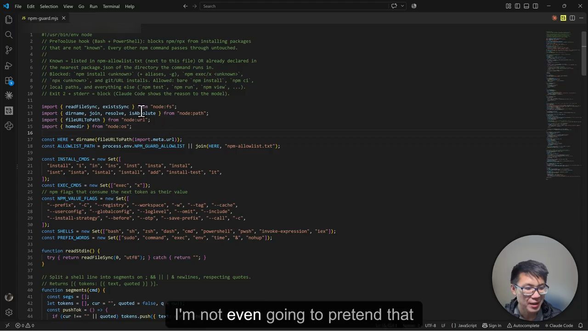Go back using the left arrow
Screen dimensions: 588x331
[185, 6]
